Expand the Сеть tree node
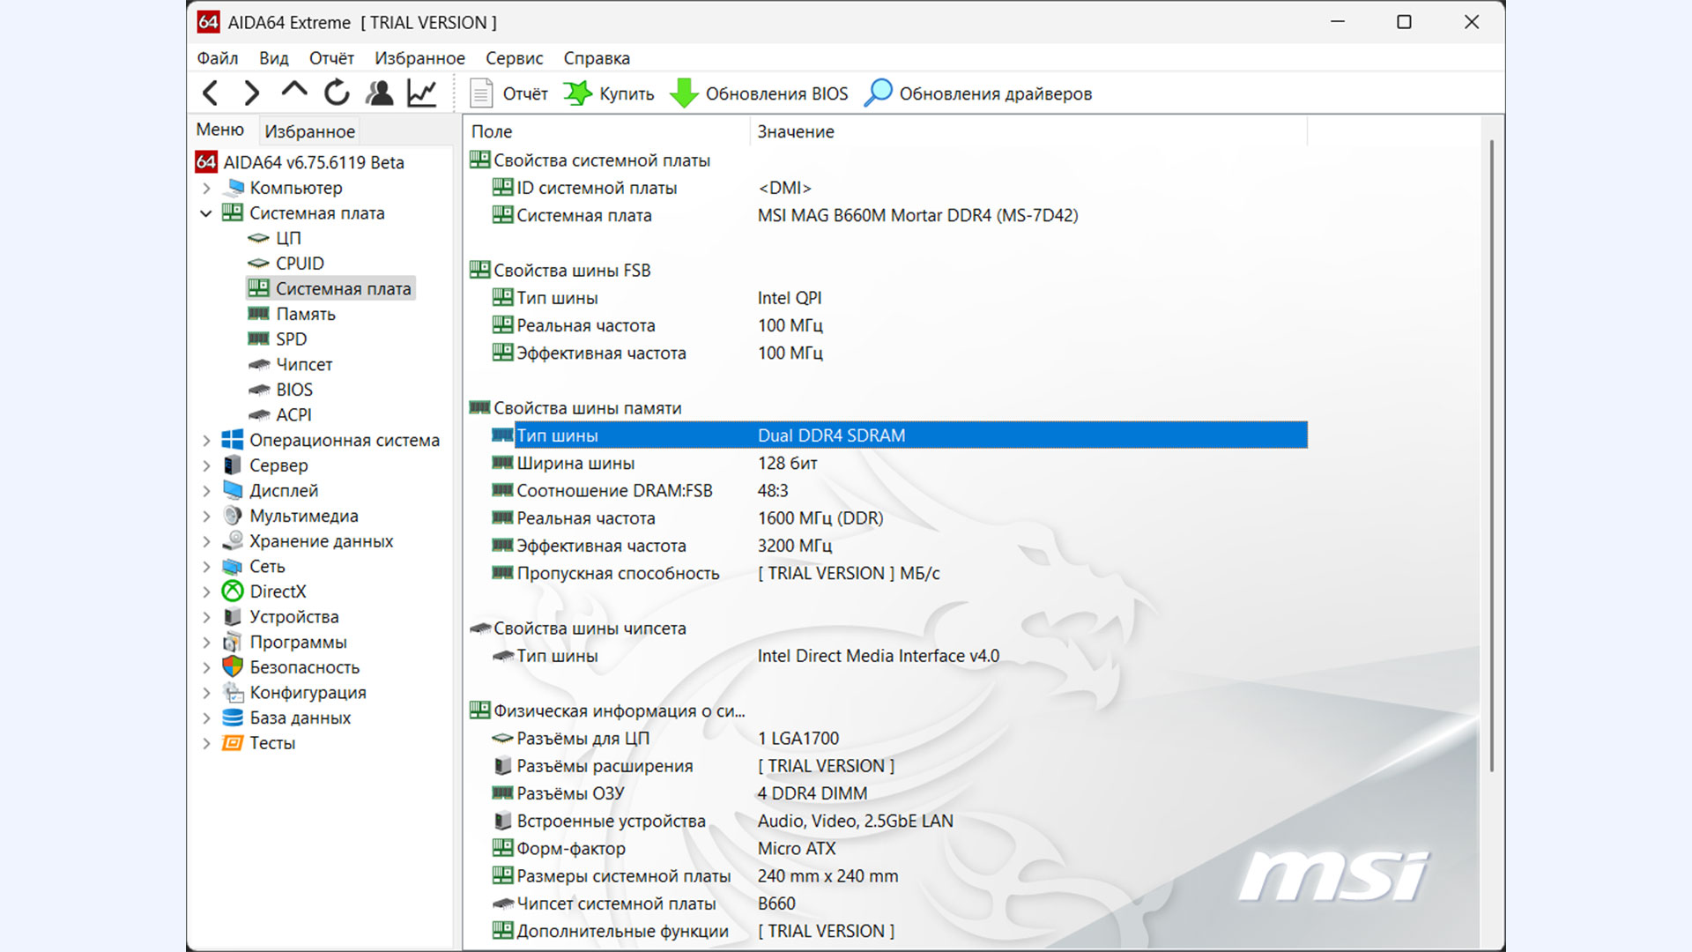The width and height of the screenshot is (1692, 952). pos(206,567)
